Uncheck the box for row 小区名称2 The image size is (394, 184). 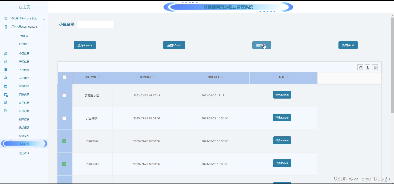coord(64,141)
